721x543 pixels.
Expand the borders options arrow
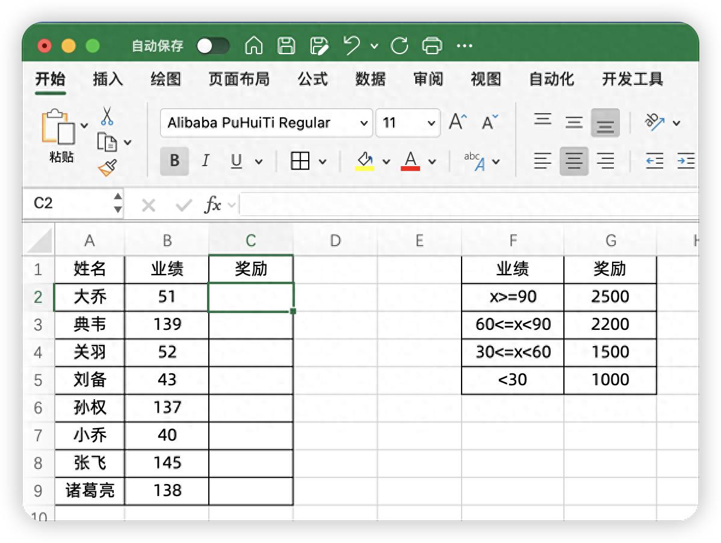pyautogui.click(x=323, y=161)
